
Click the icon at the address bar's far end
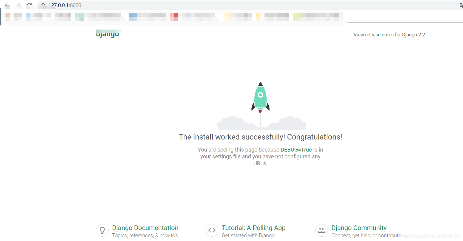[461, 5]
